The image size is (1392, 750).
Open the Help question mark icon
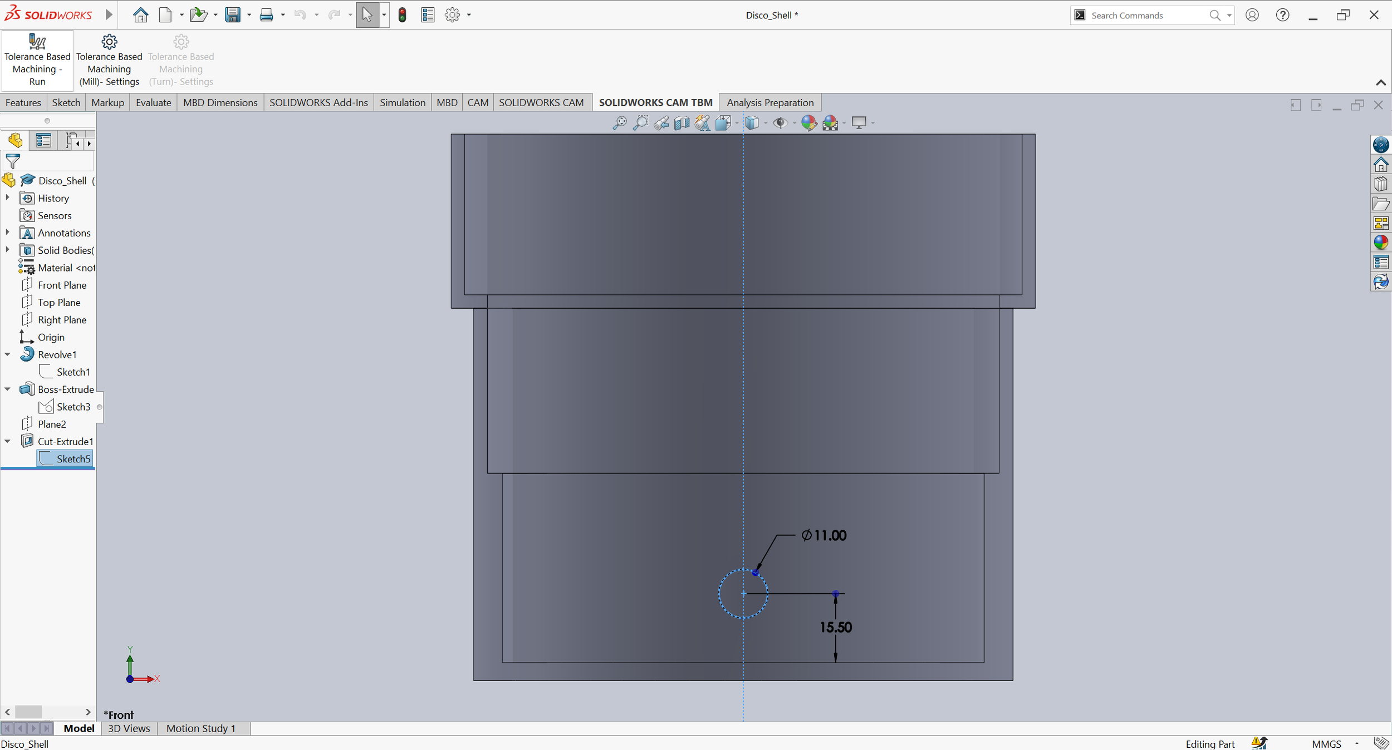pos(1283,15)
